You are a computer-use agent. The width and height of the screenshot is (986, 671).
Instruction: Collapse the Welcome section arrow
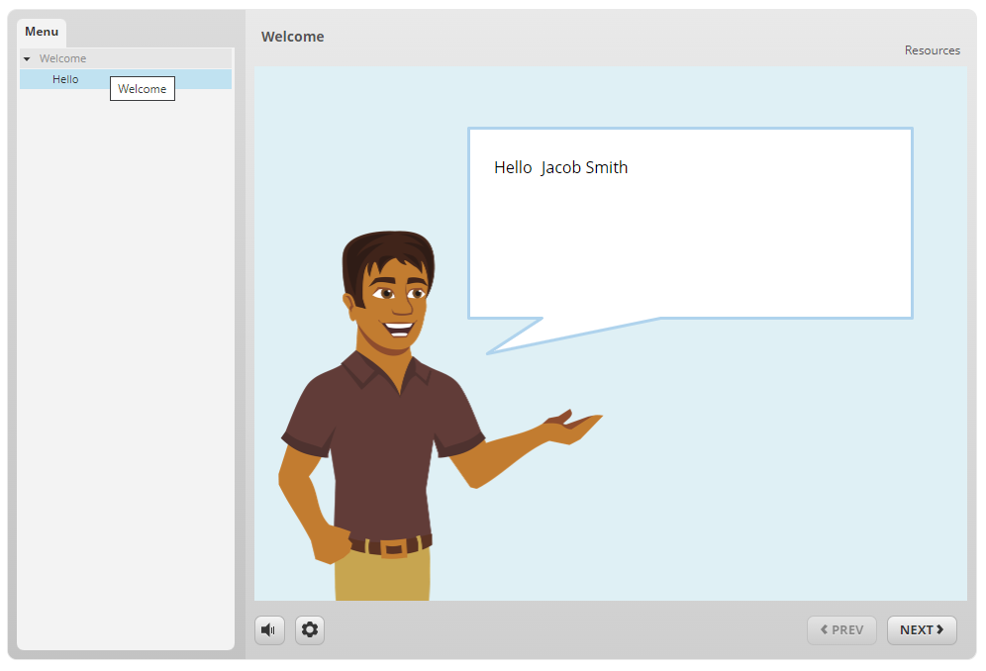27,59
